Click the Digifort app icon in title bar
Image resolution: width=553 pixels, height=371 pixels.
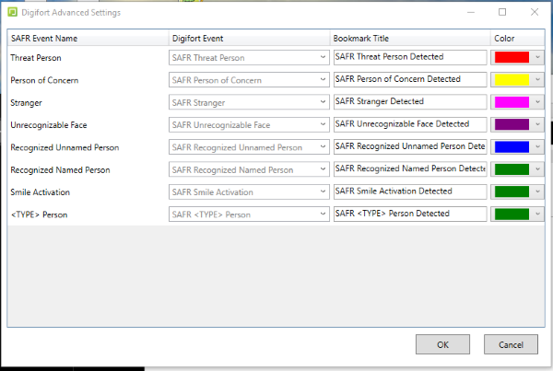12,12
